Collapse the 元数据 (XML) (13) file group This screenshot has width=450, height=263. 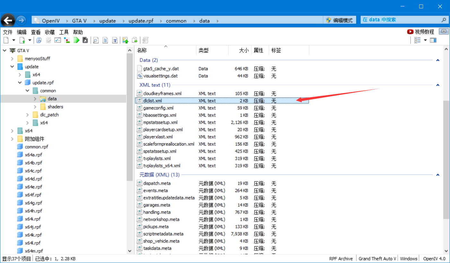(x=438, y=175)
